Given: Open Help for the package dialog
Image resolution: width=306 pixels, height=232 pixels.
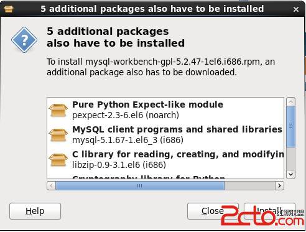Looking at the screenshot, I should (35, 211).
